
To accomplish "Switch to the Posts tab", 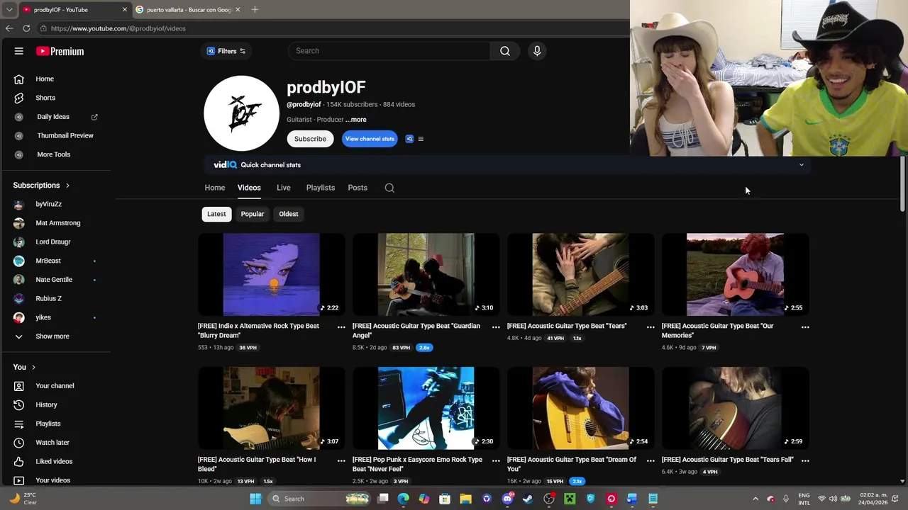I will [x=358, y=188].
